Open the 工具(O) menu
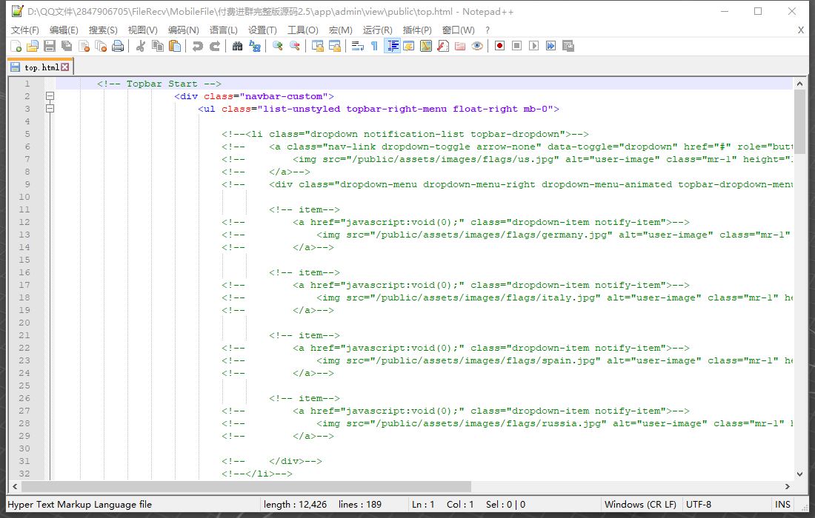 303,30
